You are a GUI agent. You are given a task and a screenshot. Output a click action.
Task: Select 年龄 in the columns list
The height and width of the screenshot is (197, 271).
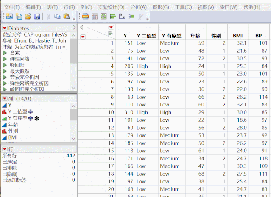13,125
